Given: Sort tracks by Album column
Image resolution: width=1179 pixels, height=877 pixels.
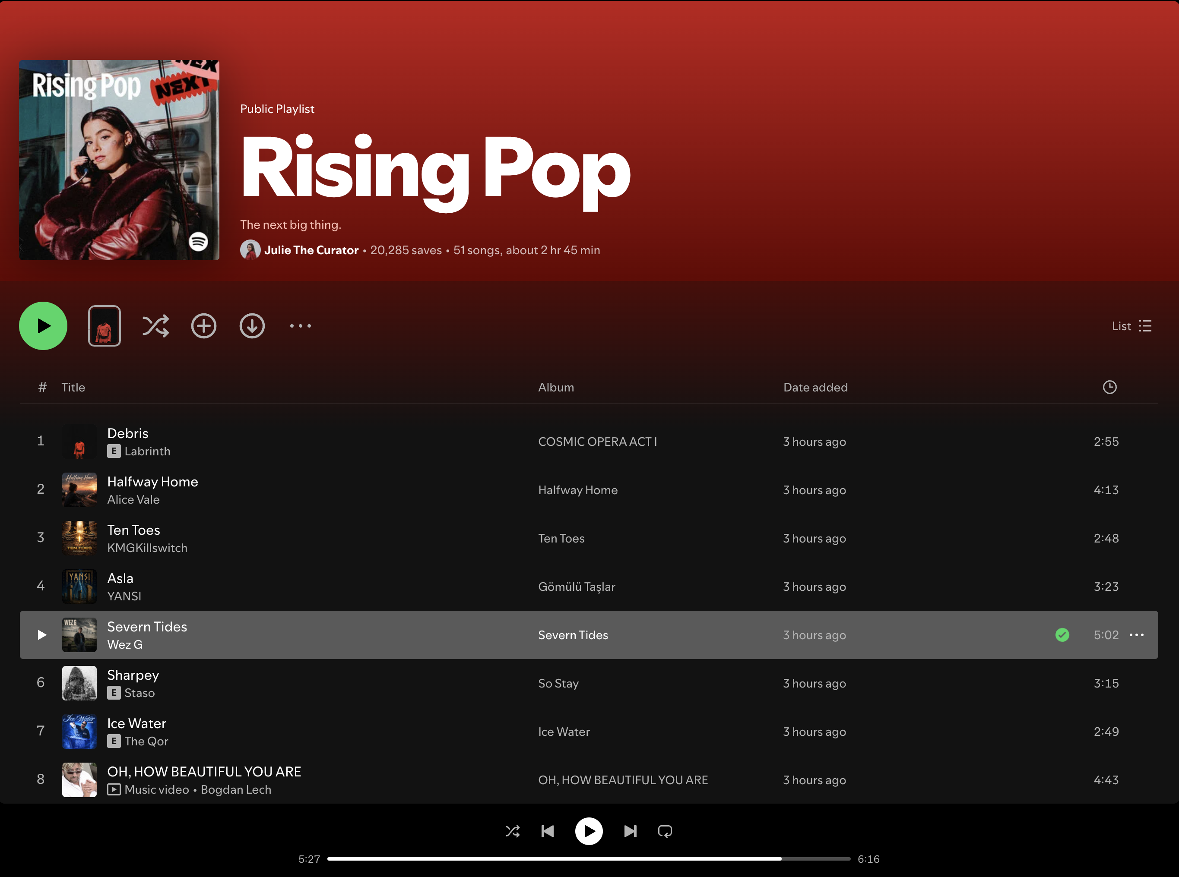Looking at the screenshot, I should click(x=556, y=388).
